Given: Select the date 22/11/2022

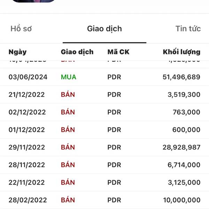Looking at the screenshot, I should [x=27, y=183].
